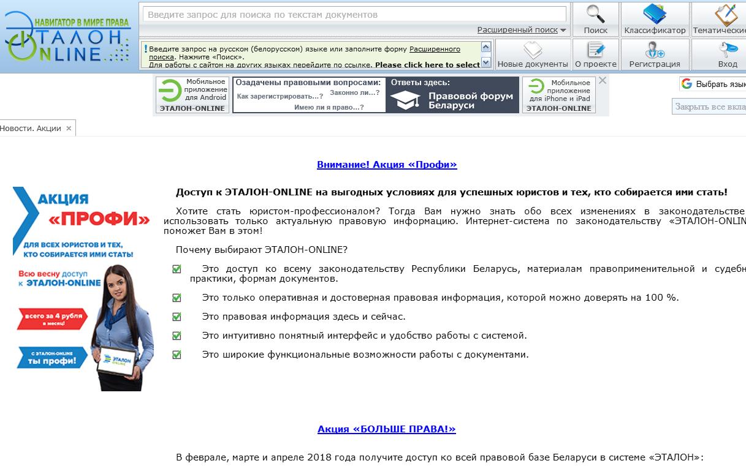746x466 pixels.
Task: Open the Тематические section button
Action: [x=719, y=19]
